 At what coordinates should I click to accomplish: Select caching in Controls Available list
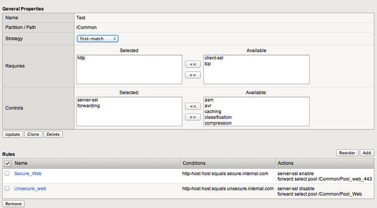tap(213, 111)
